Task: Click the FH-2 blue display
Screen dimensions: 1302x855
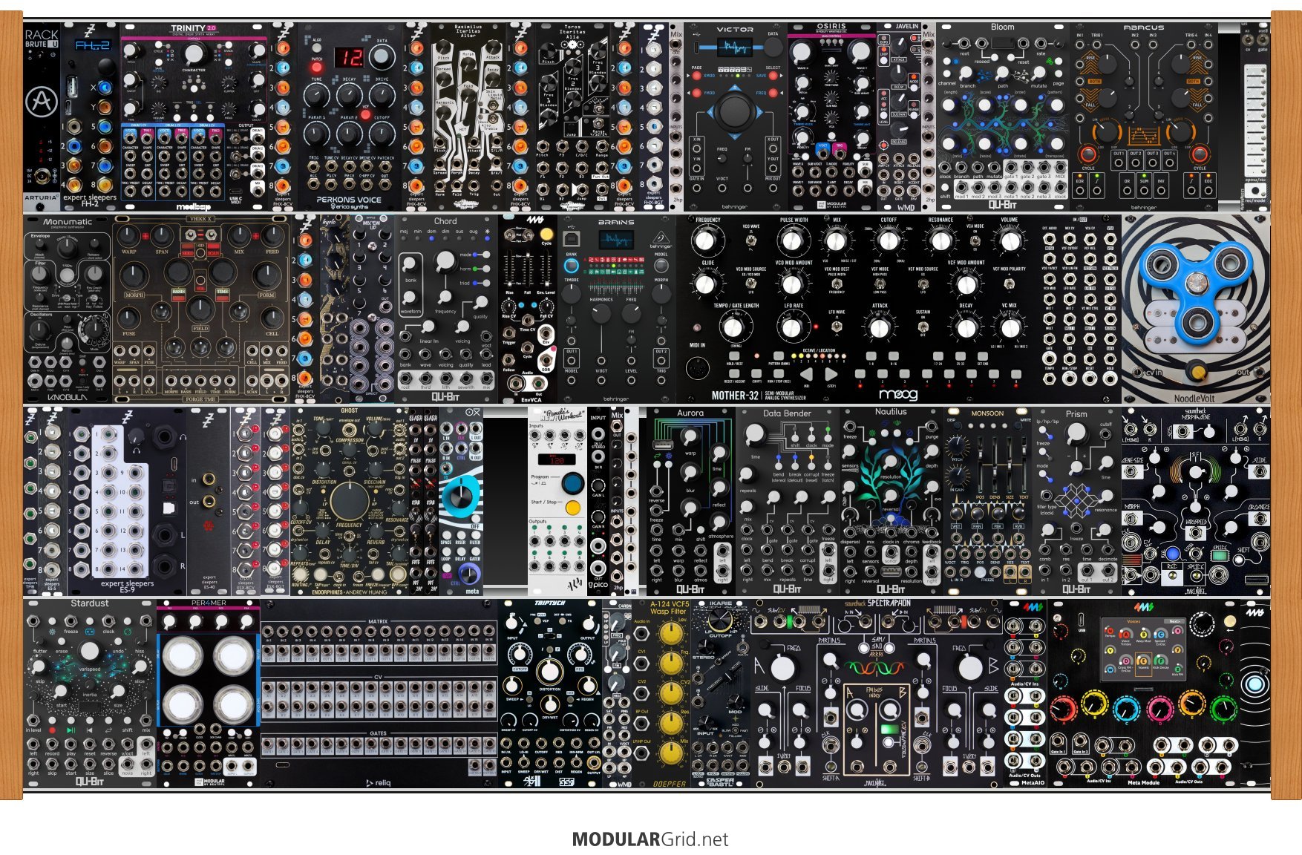Action: [x=93, y=46]
